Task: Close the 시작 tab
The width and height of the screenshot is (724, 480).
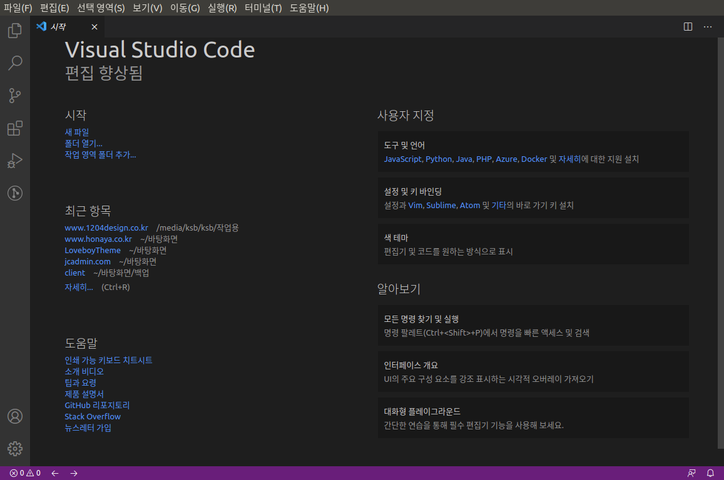Action: (94, 27)
